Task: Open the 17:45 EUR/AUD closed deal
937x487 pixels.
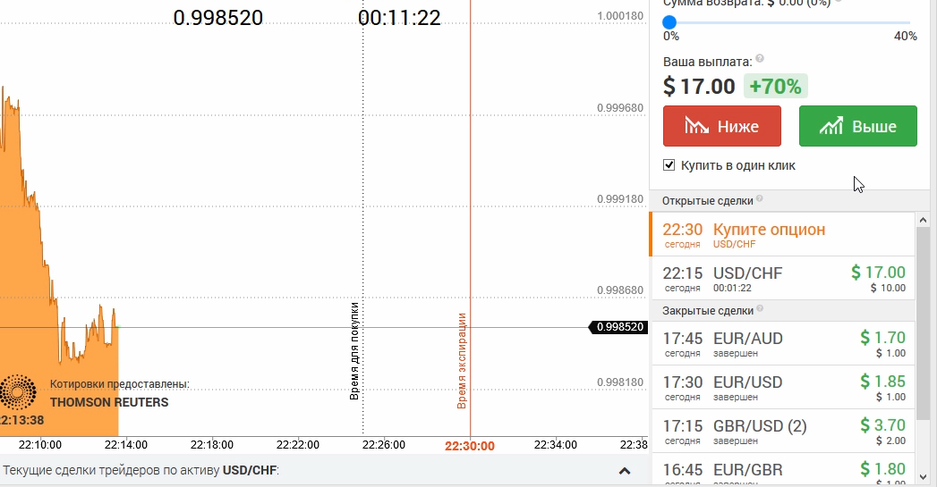Action: [783, 344]
